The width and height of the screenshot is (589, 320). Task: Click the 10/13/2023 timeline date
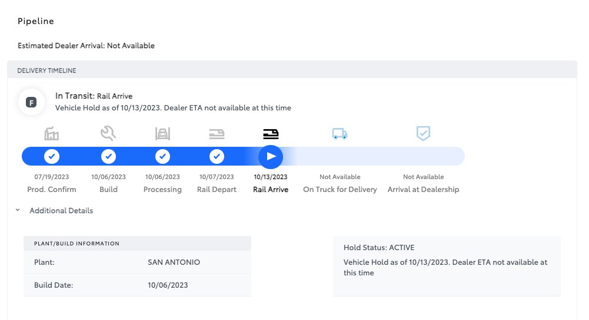point(271,177)
